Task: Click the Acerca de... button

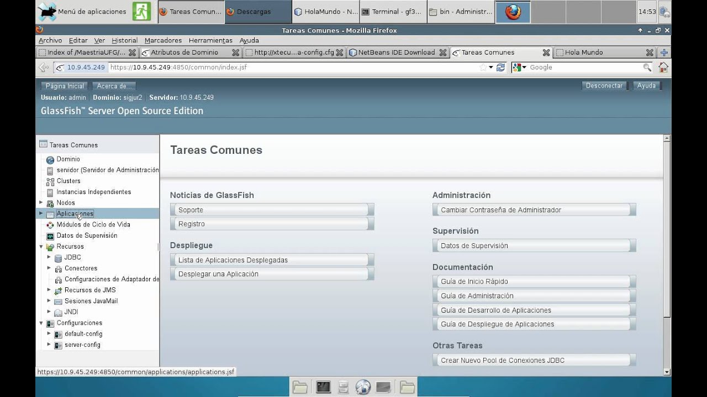Action: coord(113,86)
